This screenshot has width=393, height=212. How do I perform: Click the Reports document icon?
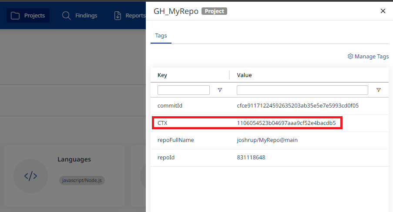pyautogui.click(x=118, y=16)
